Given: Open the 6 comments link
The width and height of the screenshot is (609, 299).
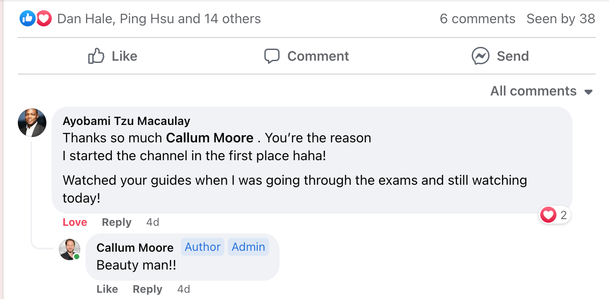Looking at the screenshot, I should click(x=477, y=19).
